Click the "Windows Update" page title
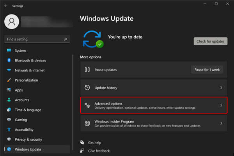 (x=107, y=19)
